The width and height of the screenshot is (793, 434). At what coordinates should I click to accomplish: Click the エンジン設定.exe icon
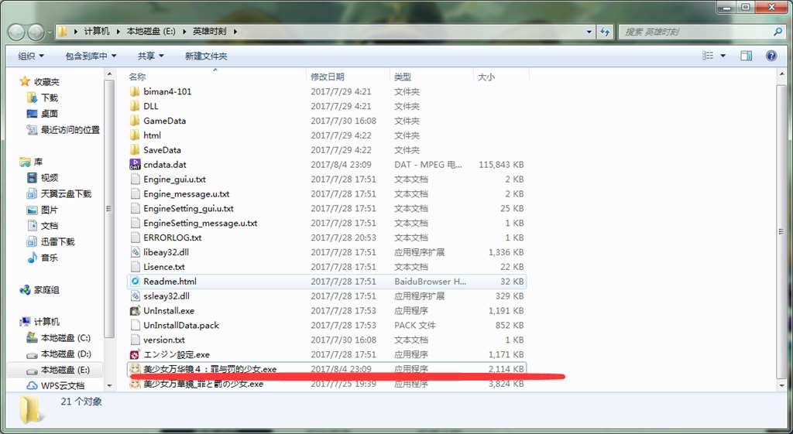pos(136,354)
